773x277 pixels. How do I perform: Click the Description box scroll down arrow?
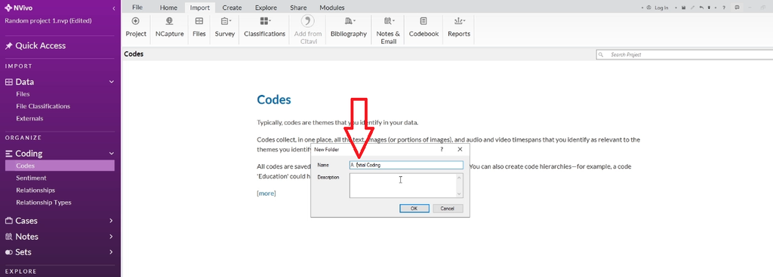[x=460, y=194]
